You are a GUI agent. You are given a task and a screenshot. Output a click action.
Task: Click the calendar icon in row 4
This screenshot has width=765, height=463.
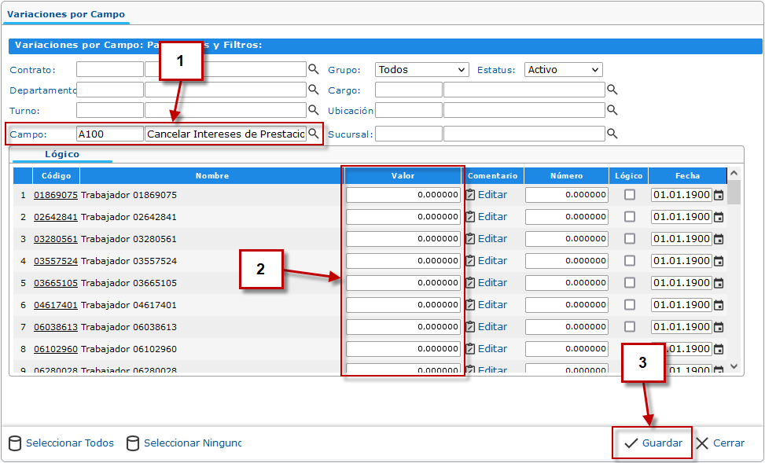(x=719, y=261)
